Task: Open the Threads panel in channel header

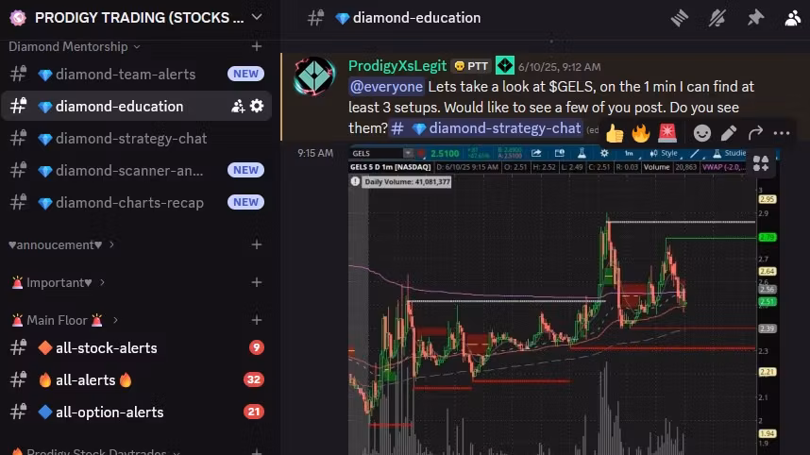Action: click(x=680, y=18)
